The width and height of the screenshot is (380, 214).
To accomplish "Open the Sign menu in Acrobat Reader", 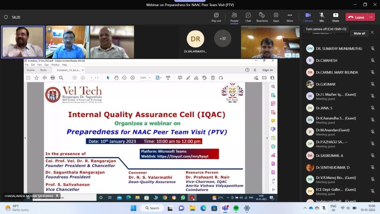I will coord(47,64).
